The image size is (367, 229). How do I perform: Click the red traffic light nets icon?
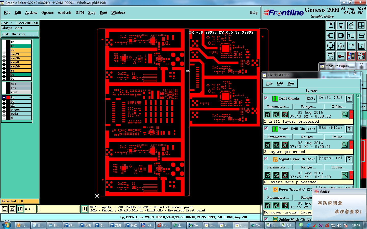pyautogui.click(x=361, y=56)
